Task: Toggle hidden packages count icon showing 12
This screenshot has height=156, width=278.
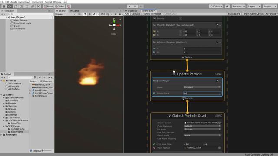Action: click(51, 78)
